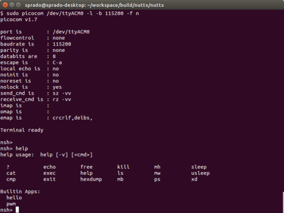Click the nolock value 'yes'
284x213 pixels.
[x=57, y=87]
